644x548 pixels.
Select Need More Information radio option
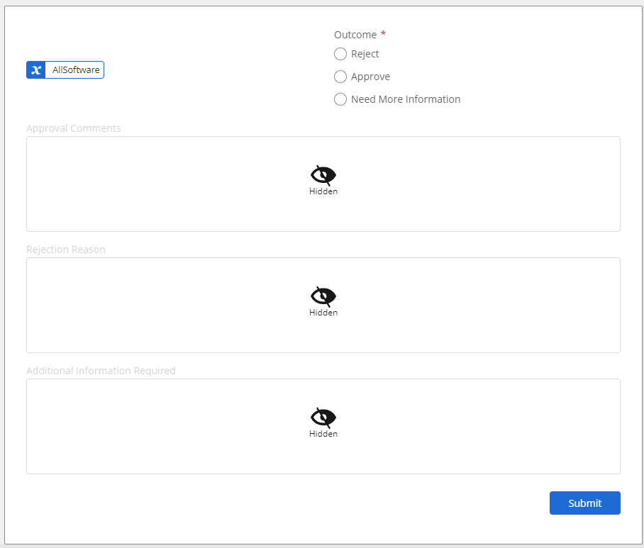[x=340, y=99]
